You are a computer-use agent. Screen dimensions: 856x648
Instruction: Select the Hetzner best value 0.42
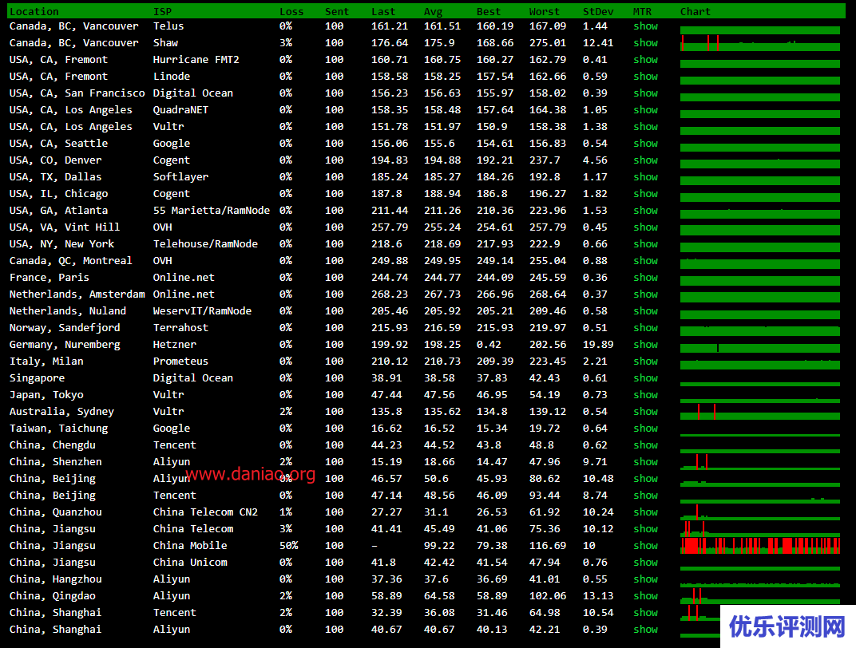pos(489,345)
